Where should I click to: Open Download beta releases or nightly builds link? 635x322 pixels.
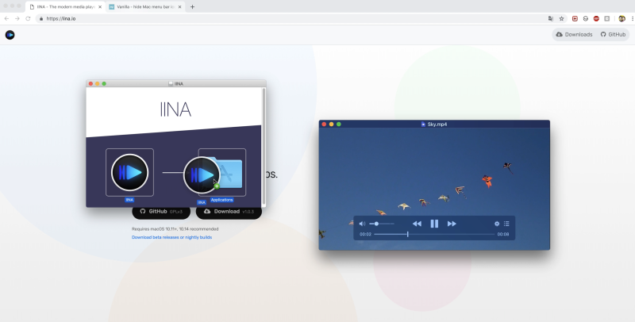171,237
